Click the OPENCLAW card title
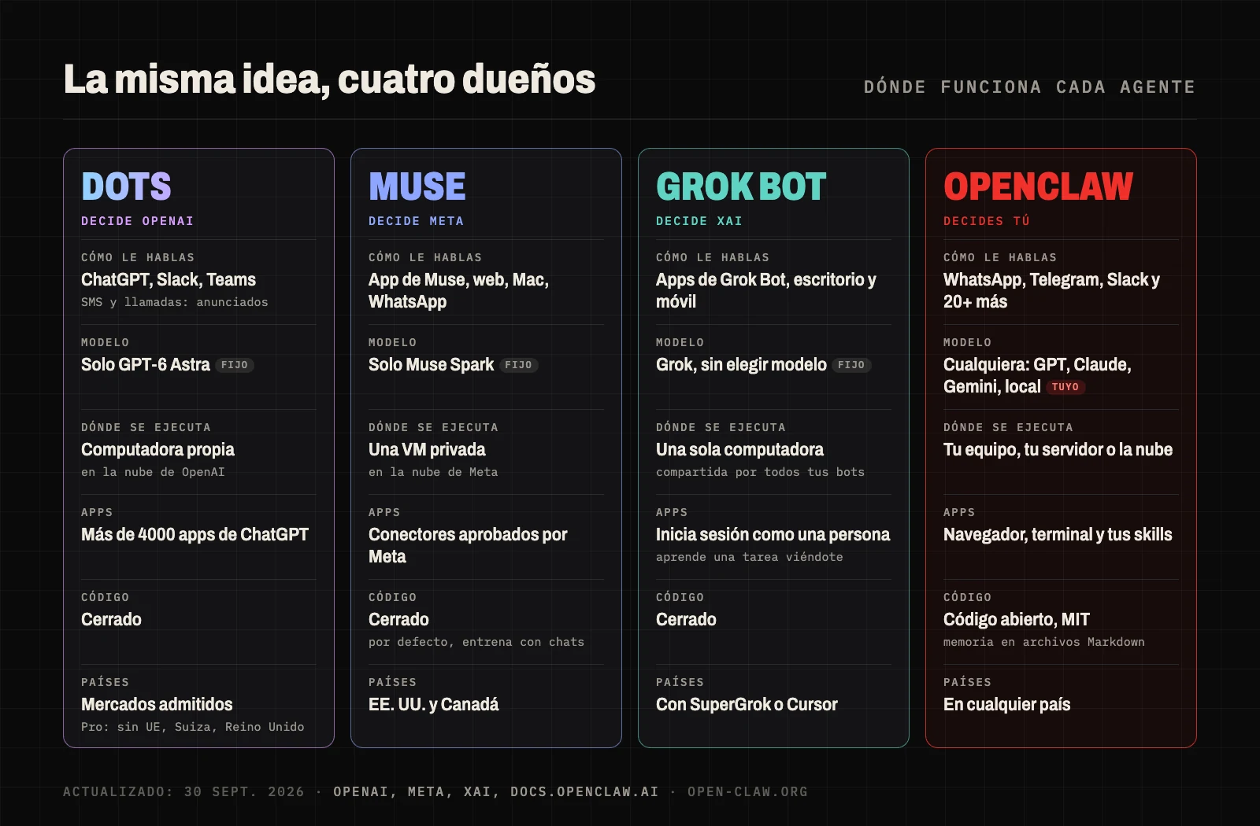This screenshot has height=826, width=1260. tap(1038, 187)
